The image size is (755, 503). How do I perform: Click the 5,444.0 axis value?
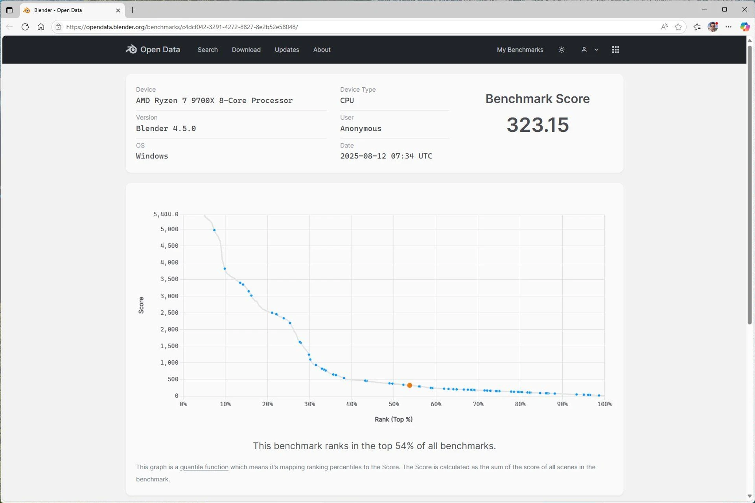coord(166,214)
